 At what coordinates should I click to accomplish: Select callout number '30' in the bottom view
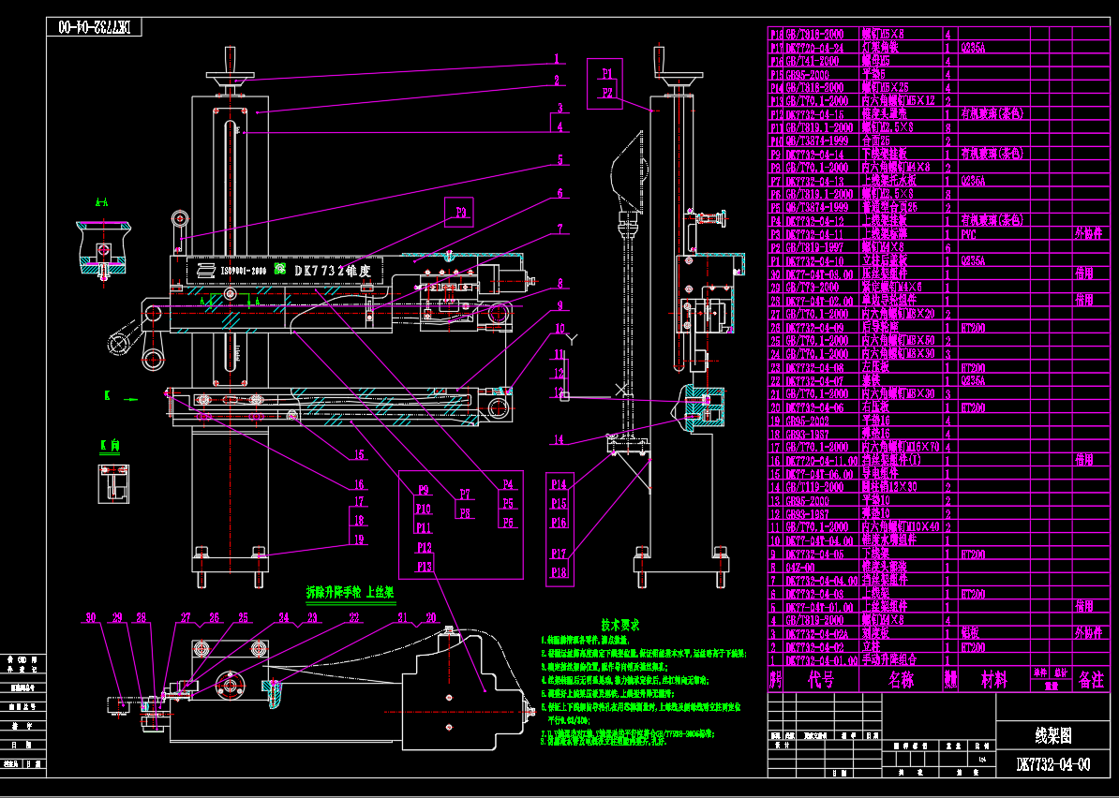[x=91, y=618]
